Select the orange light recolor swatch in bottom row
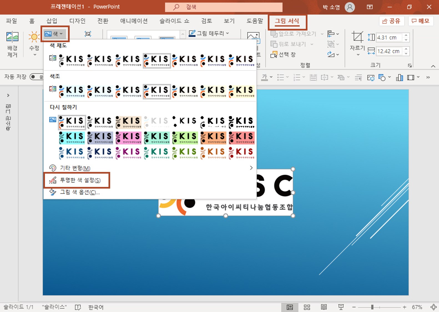The height and width of the screenshot is (312, 439). coord(213,153)
